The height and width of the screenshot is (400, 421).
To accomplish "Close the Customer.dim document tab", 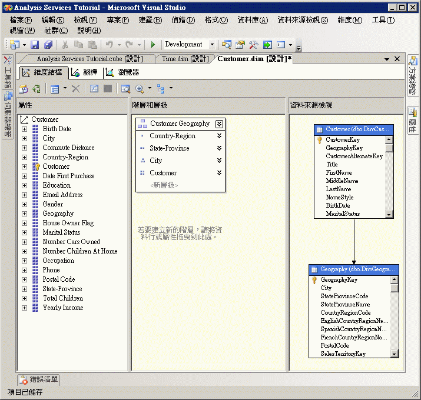I will (397, 59).
